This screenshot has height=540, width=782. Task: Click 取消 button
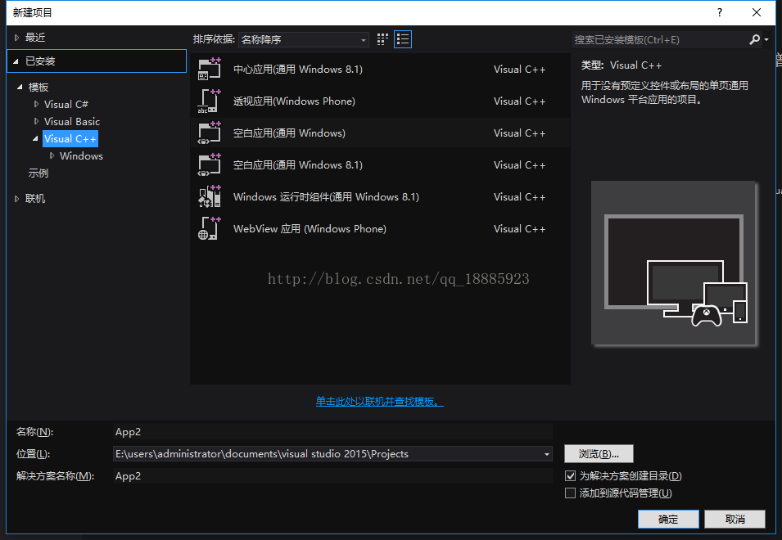point(735,519)
